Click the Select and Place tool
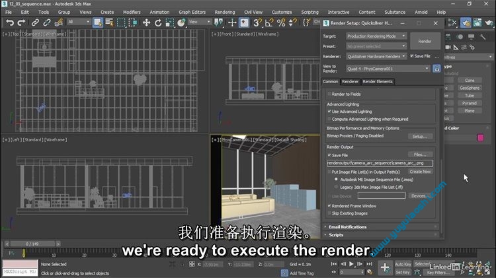 coord(181,22)
